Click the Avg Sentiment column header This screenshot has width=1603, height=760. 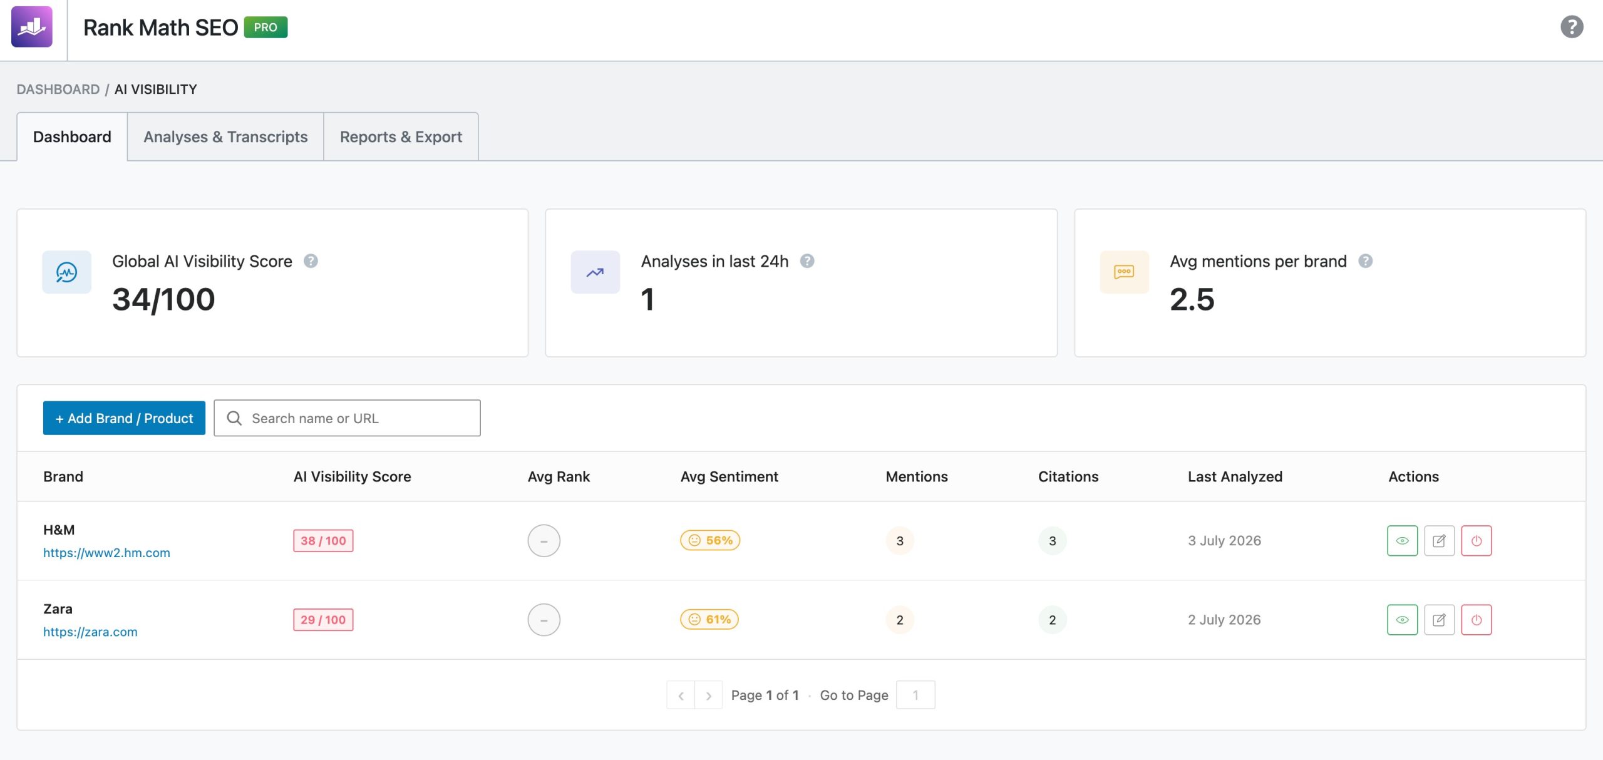729,476
